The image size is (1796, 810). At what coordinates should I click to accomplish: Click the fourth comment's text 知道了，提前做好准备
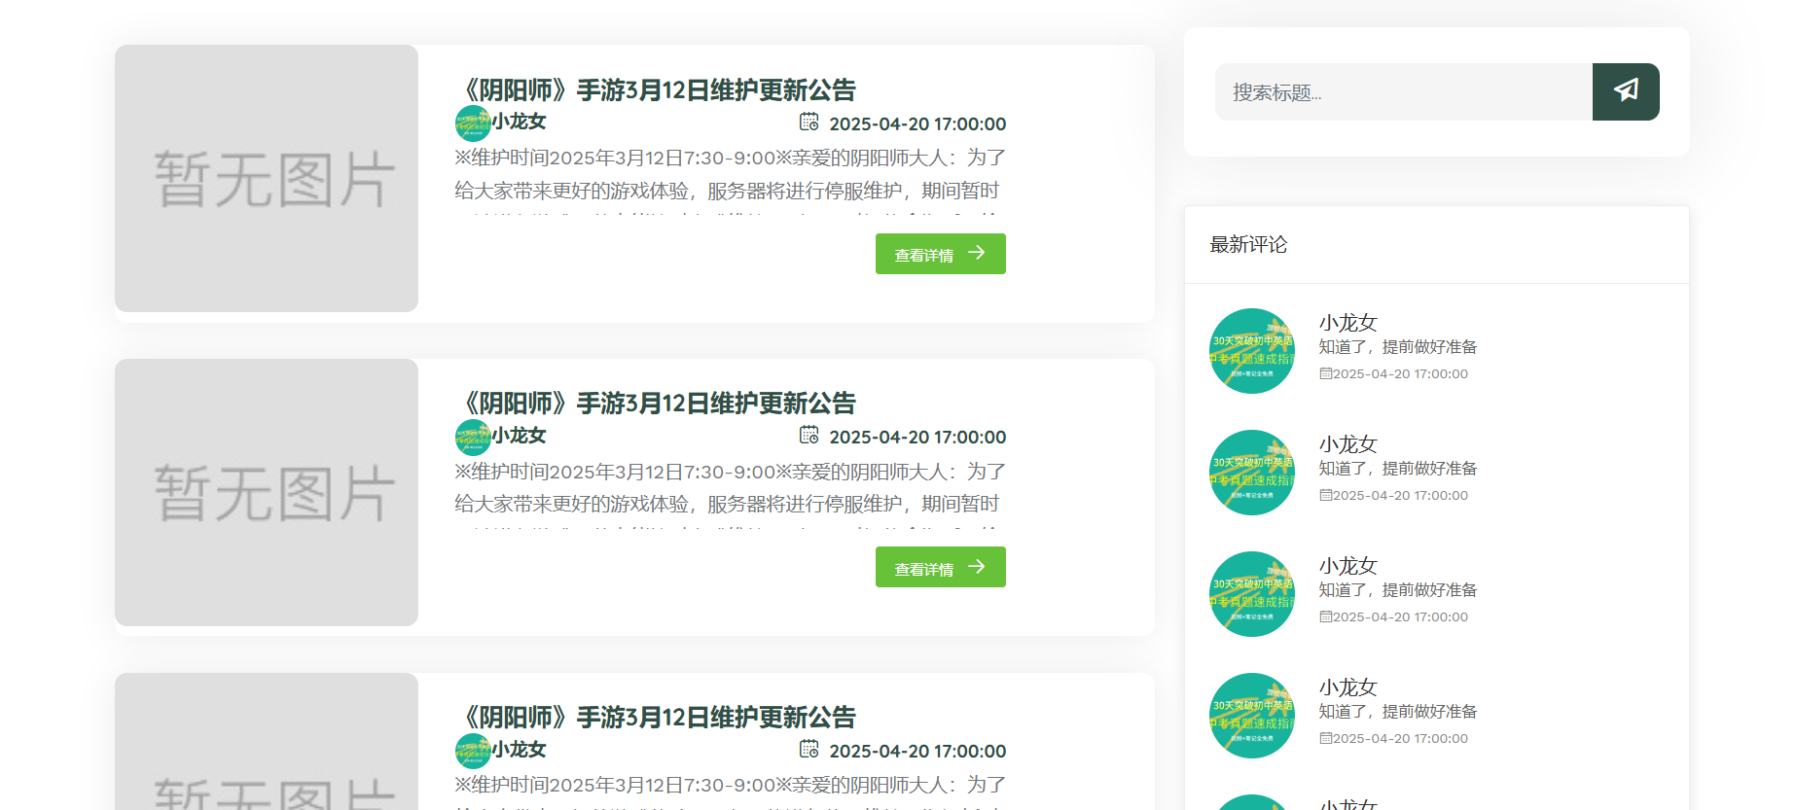(1398, 712)
